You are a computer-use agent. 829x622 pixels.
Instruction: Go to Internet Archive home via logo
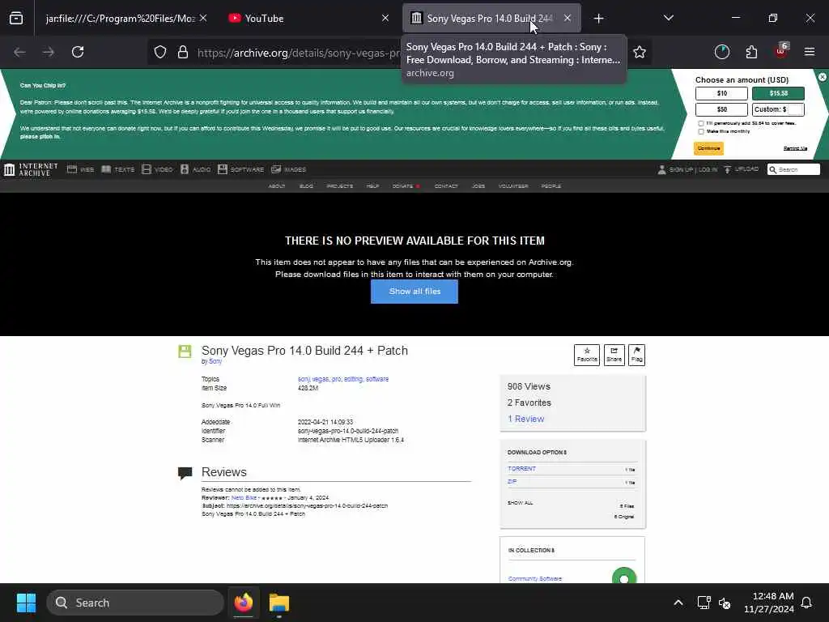pyautogui.click(x=32, y=169)
